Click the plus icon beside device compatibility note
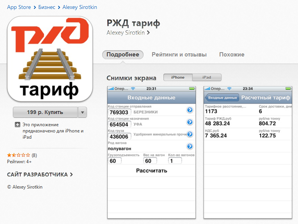 [x=18, y=125]
